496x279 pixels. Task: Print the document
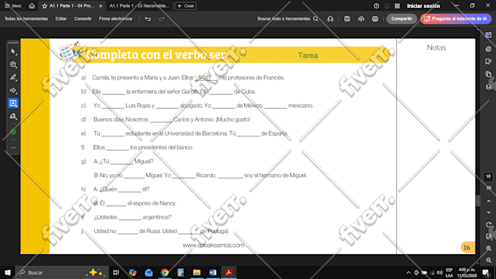tap(375, 19)
